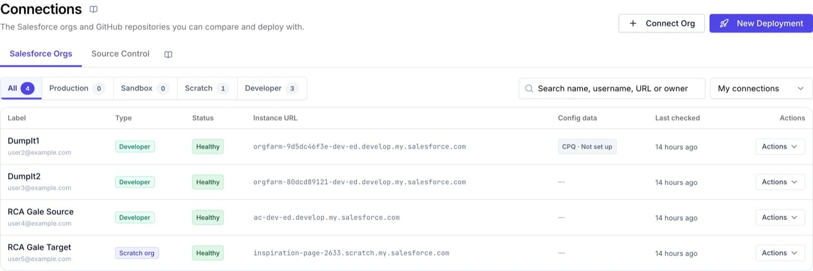The image size is (813, 271).
Task: Open Actions menu for DumpIt2
Action: (x=780, y=182)
